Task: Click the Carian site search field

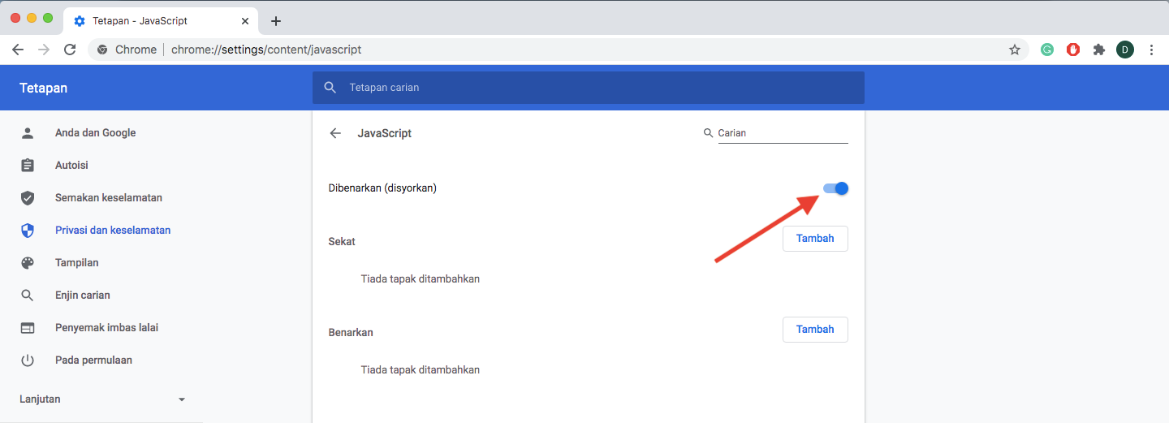Action: [782, 133]
